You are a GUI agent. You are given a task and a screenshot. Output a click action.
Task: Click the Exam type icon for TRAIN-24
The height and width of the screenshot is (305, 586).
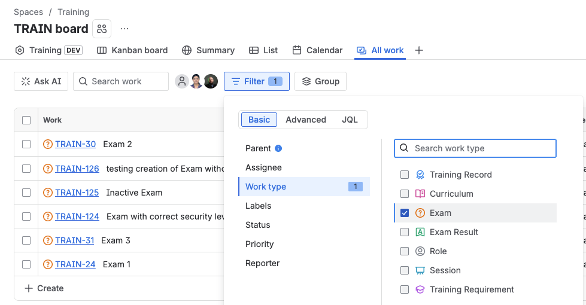[x=48, y=264]
